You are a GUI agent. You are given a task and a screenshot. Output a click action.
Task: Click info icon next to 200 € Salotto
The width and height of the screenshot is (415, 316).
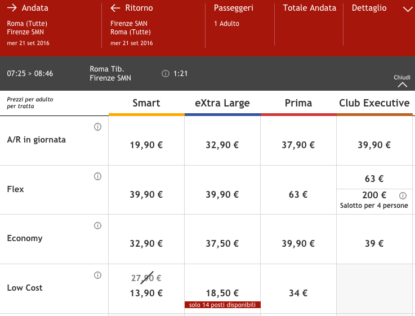tap(403, 196)
